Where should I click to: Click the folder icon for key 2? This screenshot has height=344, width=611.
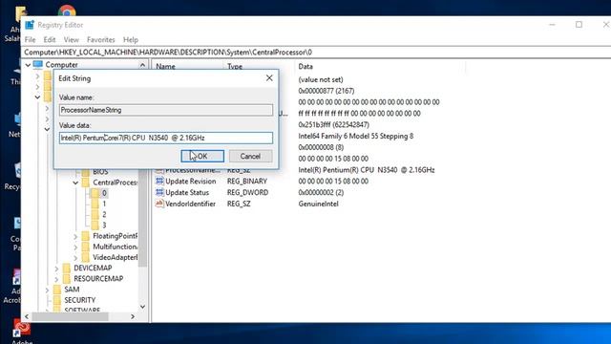click(x=95, y=214)
